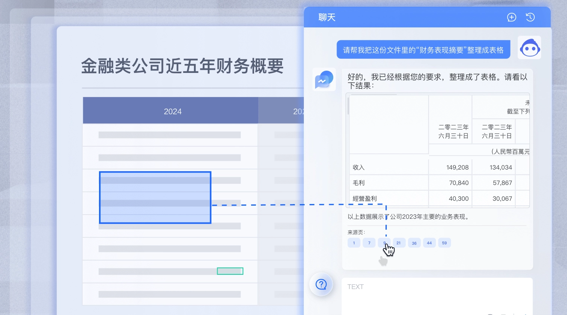Open the help question mark button
The width and height of the screenshot is (567, 315).
pyautogui.click(x=321, y=284)
